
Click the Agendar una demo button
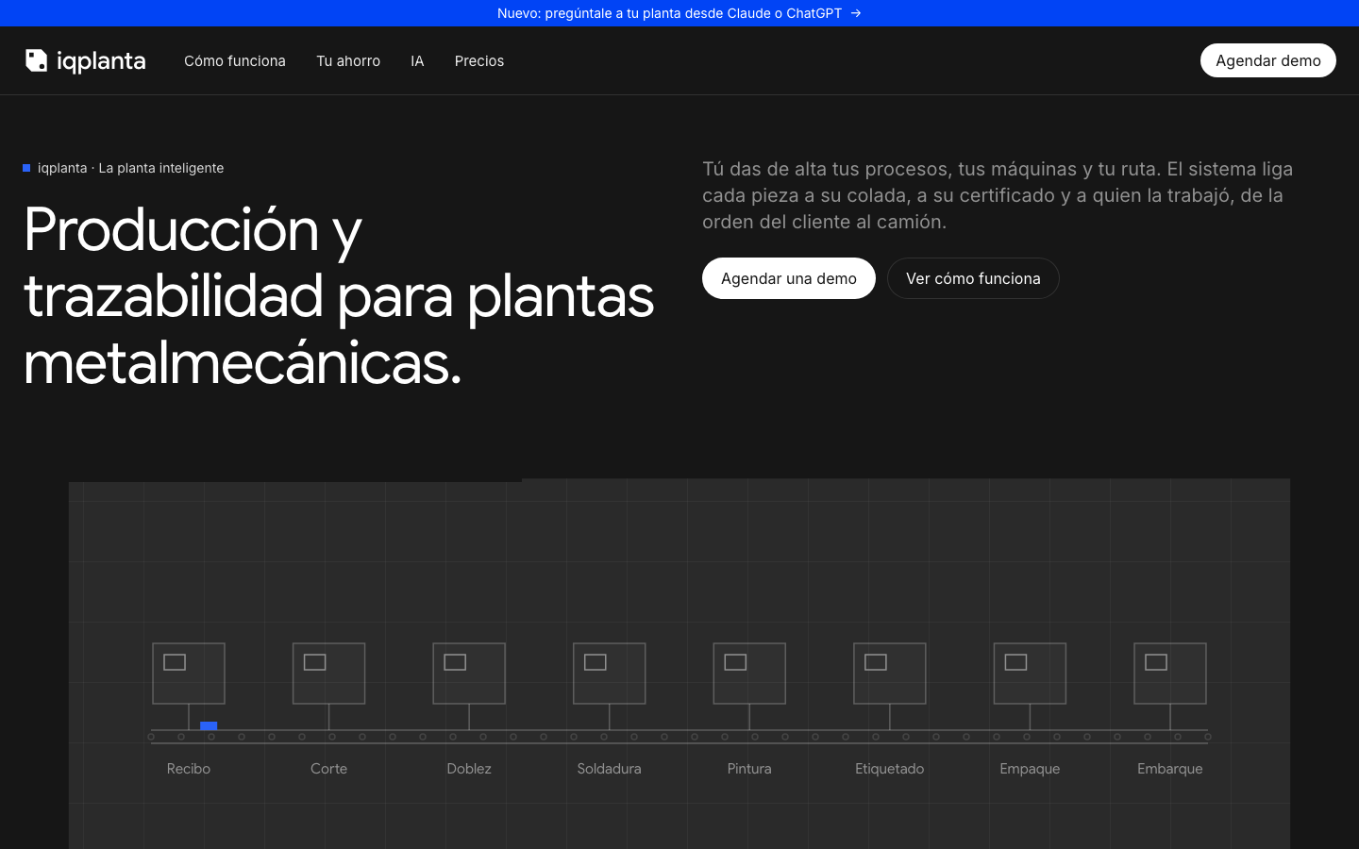click(x=789, y=278)
